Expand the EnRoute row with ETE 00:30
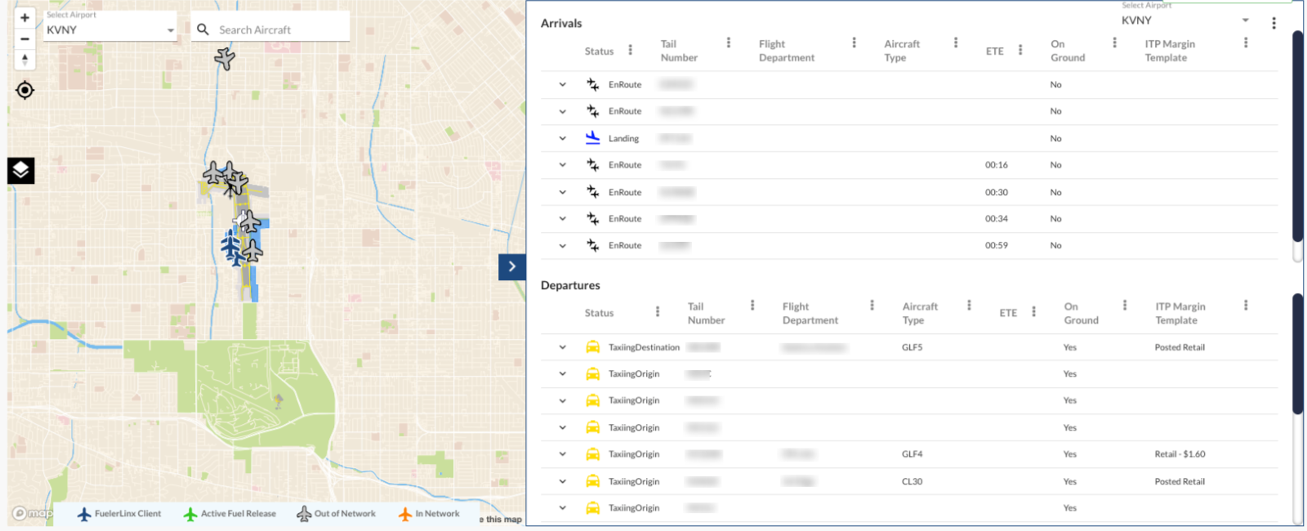Viewport: 1307px width, 531px height. point(562,192)
